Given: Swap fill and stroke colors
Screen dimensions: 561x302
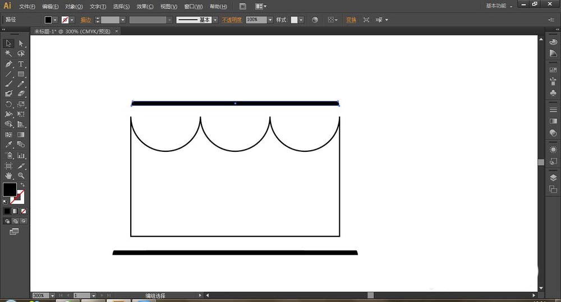Looking at the screenshot, I should (x=22, y=185).
